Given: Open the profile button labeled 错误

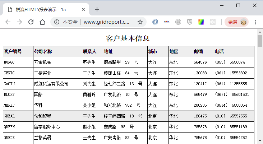Looking at the screenshot, I should (x=237, y=22).
